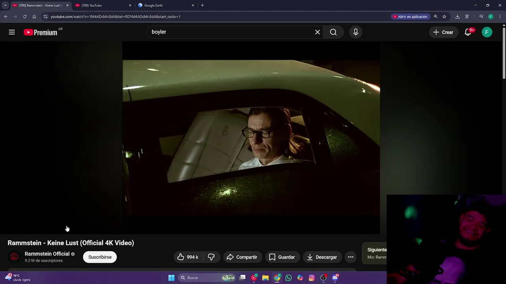The image size is (506, 284).
Task: Open the Chrome three-dot menu
Action: (500, 17)
